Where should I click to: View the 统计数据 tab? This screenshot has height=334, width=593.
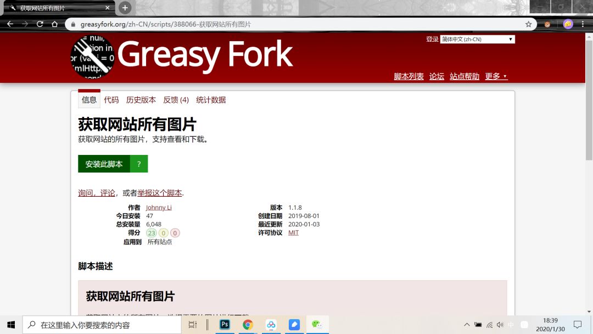[211, 100]
